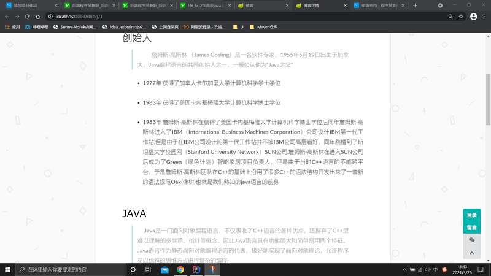Open IntelliJ IDEA from the taskbar

pyautogui.click(x=196, y=269)
